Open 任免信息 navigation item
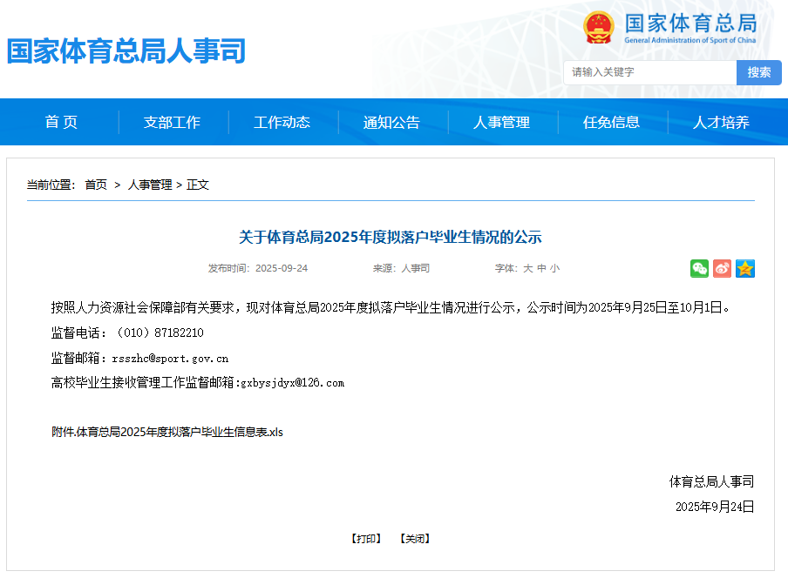Image resolution: width=788 pixels, height=578 pixels. tap(611, 123)
